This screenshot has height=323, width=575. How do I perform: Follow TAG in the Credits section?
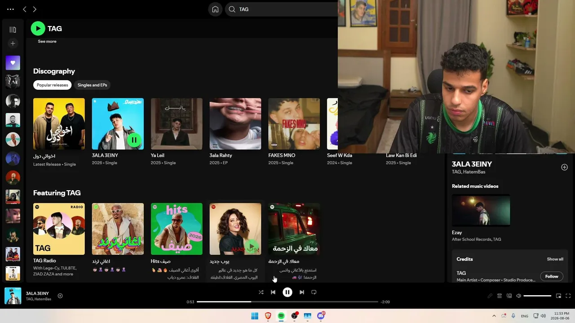[552, 276]
